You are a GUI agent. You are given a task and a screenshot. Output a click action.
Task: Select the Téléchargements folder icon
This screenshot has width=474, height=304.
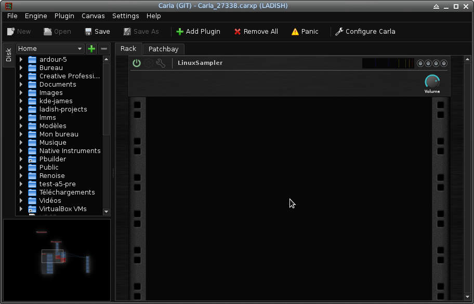(x=32, y=192)
